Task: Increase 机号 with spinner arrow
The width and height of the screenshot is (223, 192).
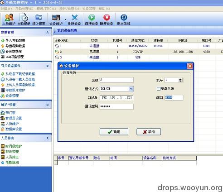Action: click(180, 79)
